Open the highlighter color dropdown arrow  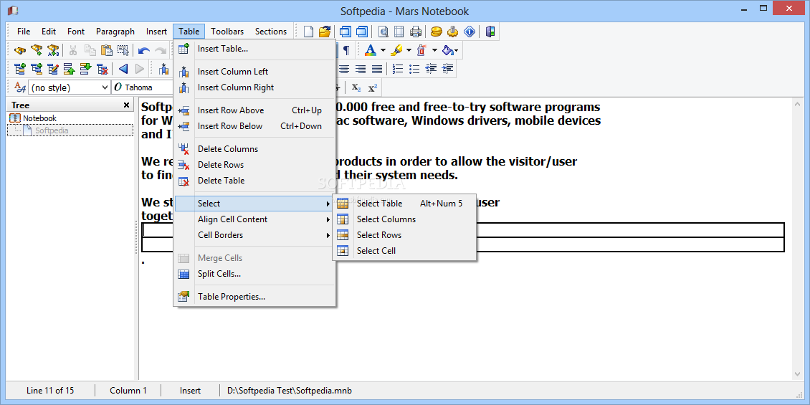click(409, 51)
